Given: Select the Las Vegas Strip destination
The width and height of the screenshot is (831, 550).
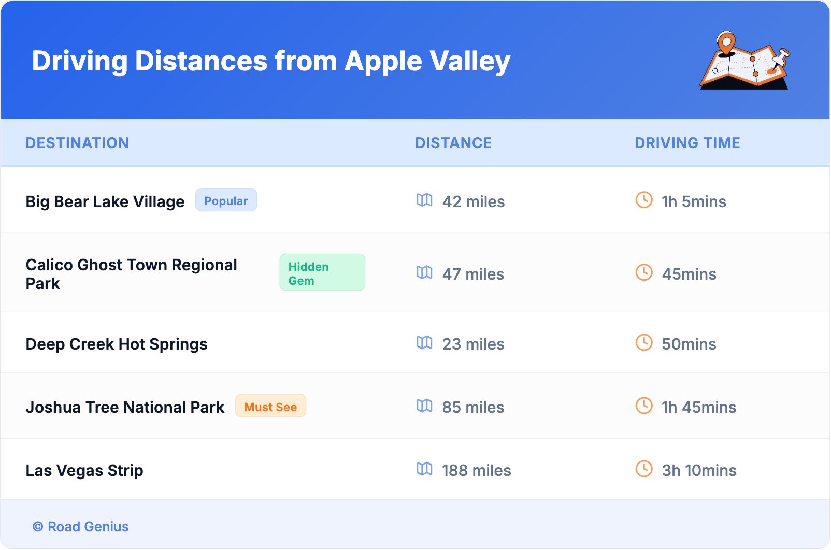Looking at the screenshot, I should click(84, 470).
